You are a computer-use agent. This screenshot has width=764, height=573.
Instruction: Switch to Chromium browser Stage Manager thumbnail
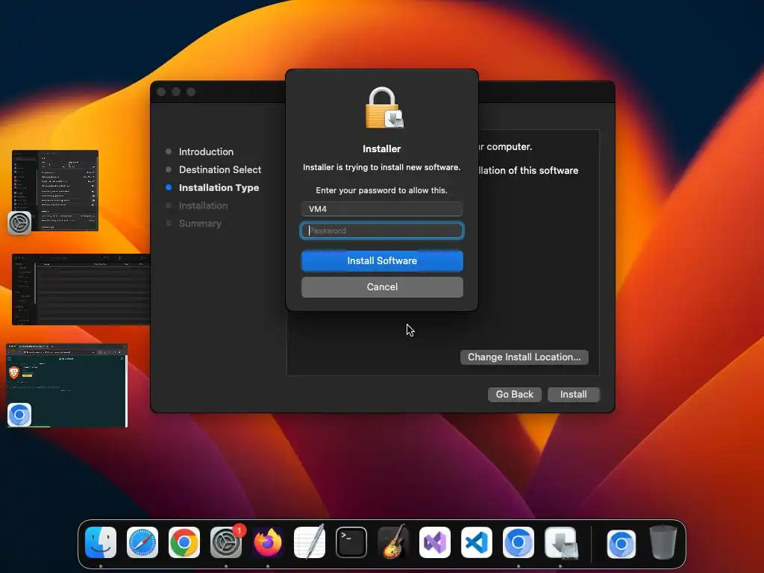pos(66,386)
